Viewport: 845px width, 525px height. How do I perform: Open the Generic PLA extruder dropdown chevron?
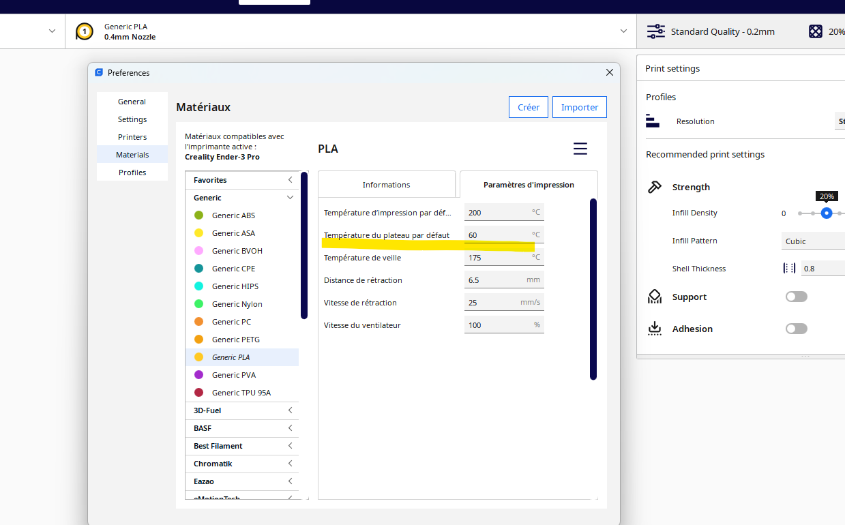pos(623,31)
